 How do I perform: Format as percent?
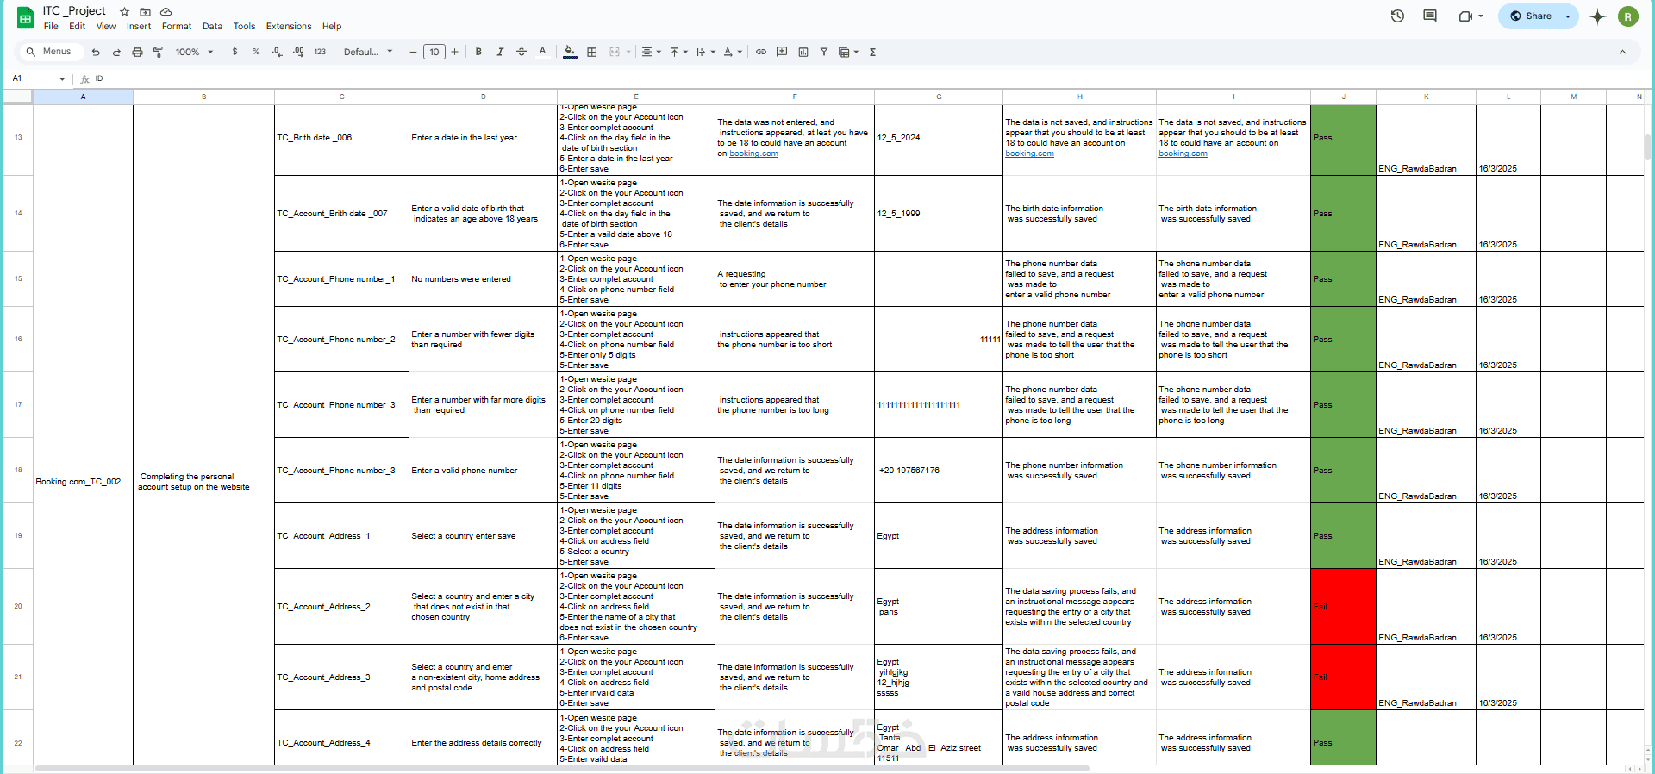click(256, 53)
